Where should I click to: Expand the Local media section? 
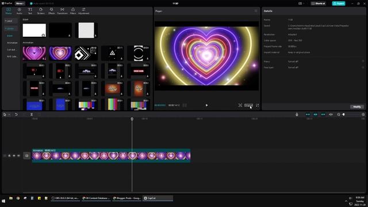click(x=10, y=21)
